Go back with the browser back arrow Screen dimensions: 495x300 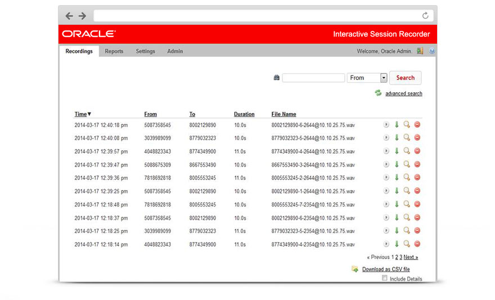coord(69,16)
